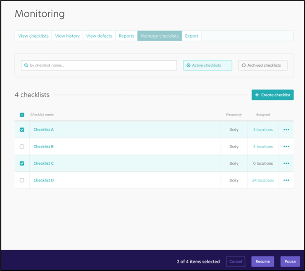Select the Archived checklists radio option

pyautogui.click(x=263, y=65)
